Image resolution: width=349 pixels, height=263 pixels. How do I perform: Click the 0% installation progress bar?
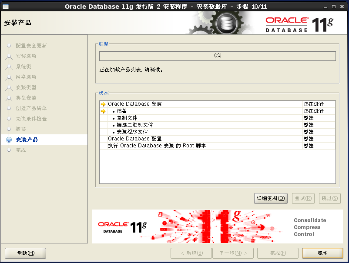coord(218,56)
